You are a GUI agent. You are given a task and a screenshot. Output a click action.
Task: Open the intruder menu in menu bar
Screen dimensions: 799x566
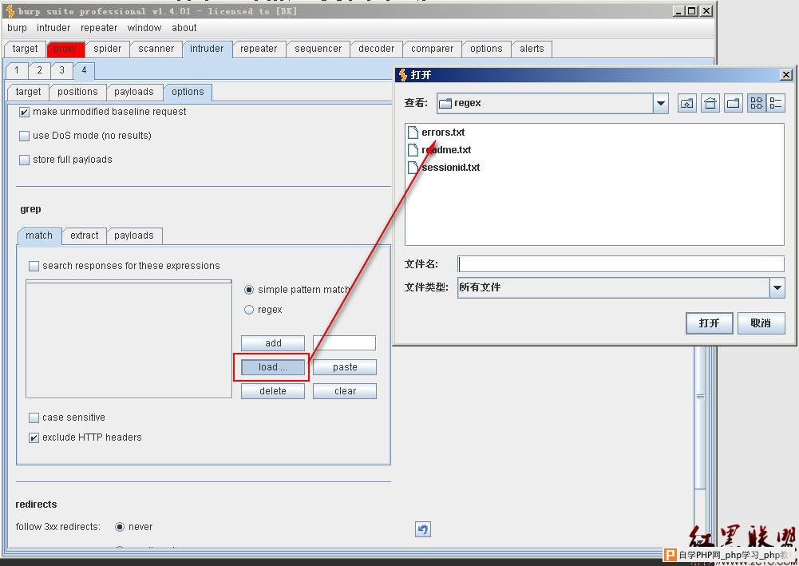pos(53,27)
